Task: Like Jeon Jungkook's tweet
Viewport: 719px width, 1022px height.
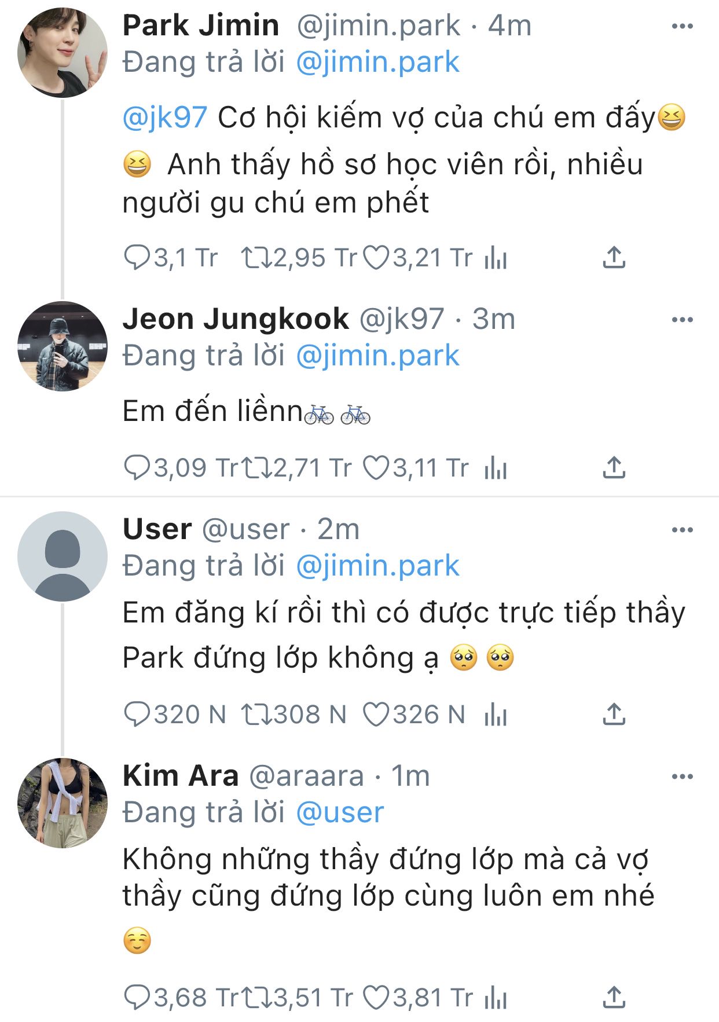Action: (x=376, y=468)
